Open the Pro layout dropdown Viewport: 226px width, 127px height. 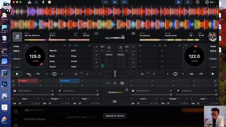coord(210,2)
